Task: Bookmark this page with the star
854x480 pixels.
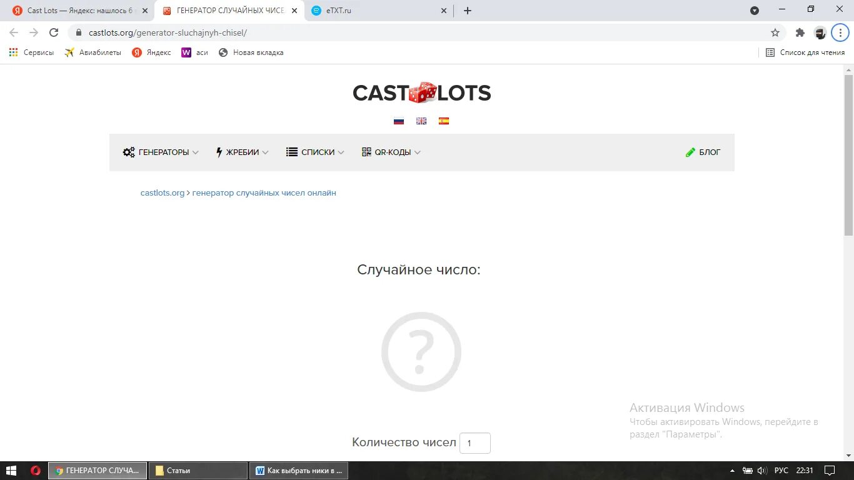Action: 775,32
